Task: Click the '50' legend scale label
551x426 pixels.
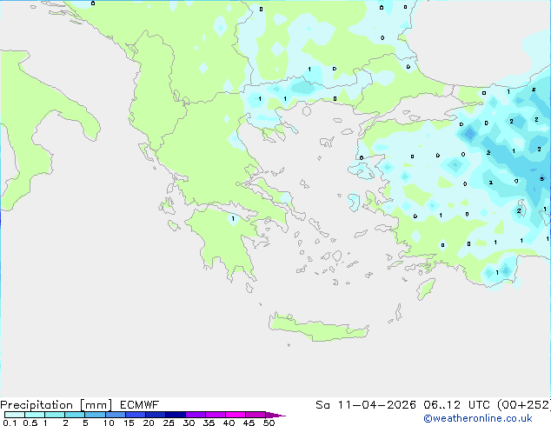Action: (269, 423)
